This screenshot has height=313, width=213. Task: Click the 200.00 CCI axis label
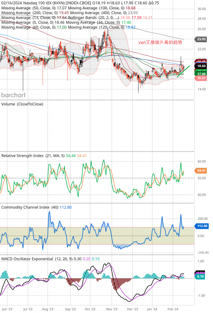pyautogui.click(x=202, y=219)
